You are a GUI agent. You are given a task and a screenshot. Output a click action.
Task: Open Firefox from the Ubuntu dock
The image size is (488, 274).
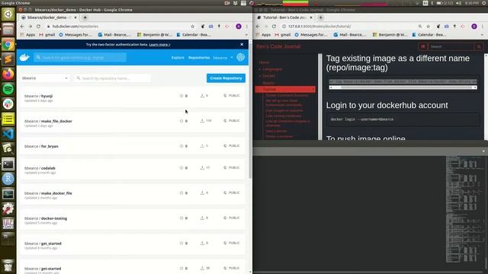point(8,74)
